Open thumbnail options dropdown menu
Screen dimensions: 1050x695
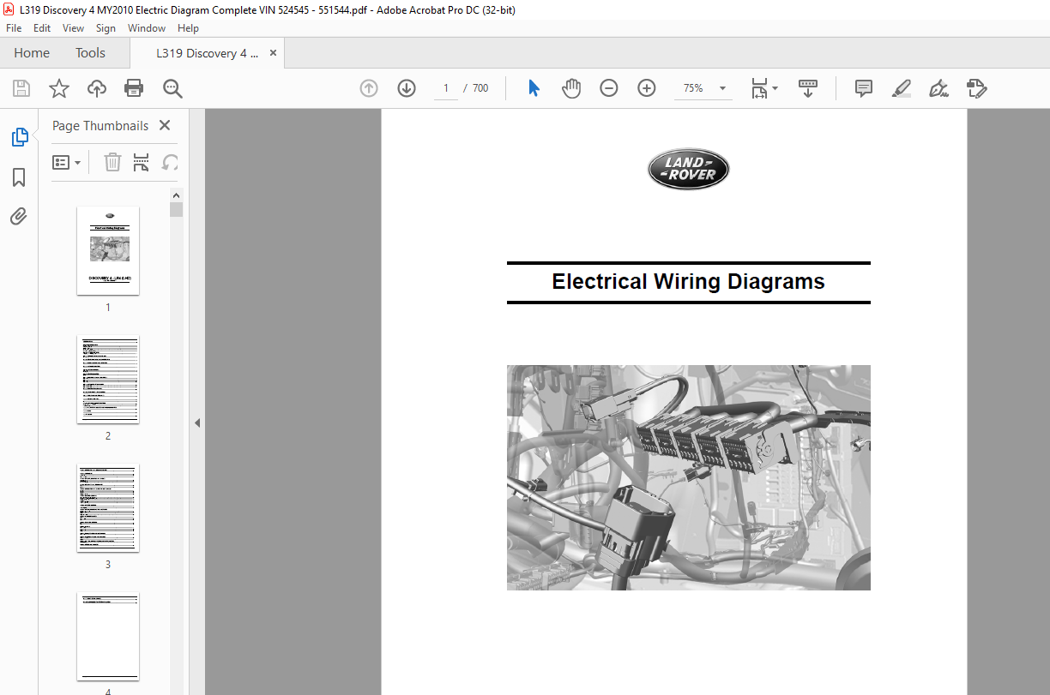[x=67, y=162]
